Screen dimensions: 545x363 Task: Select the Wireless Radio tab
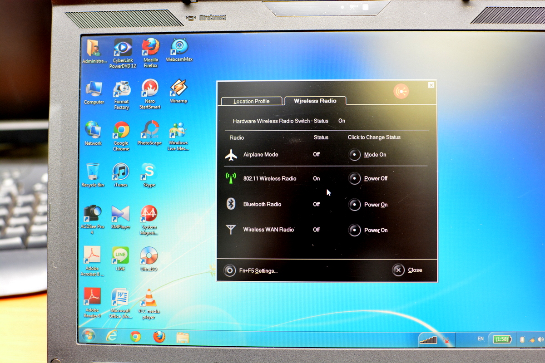[315, 101]
